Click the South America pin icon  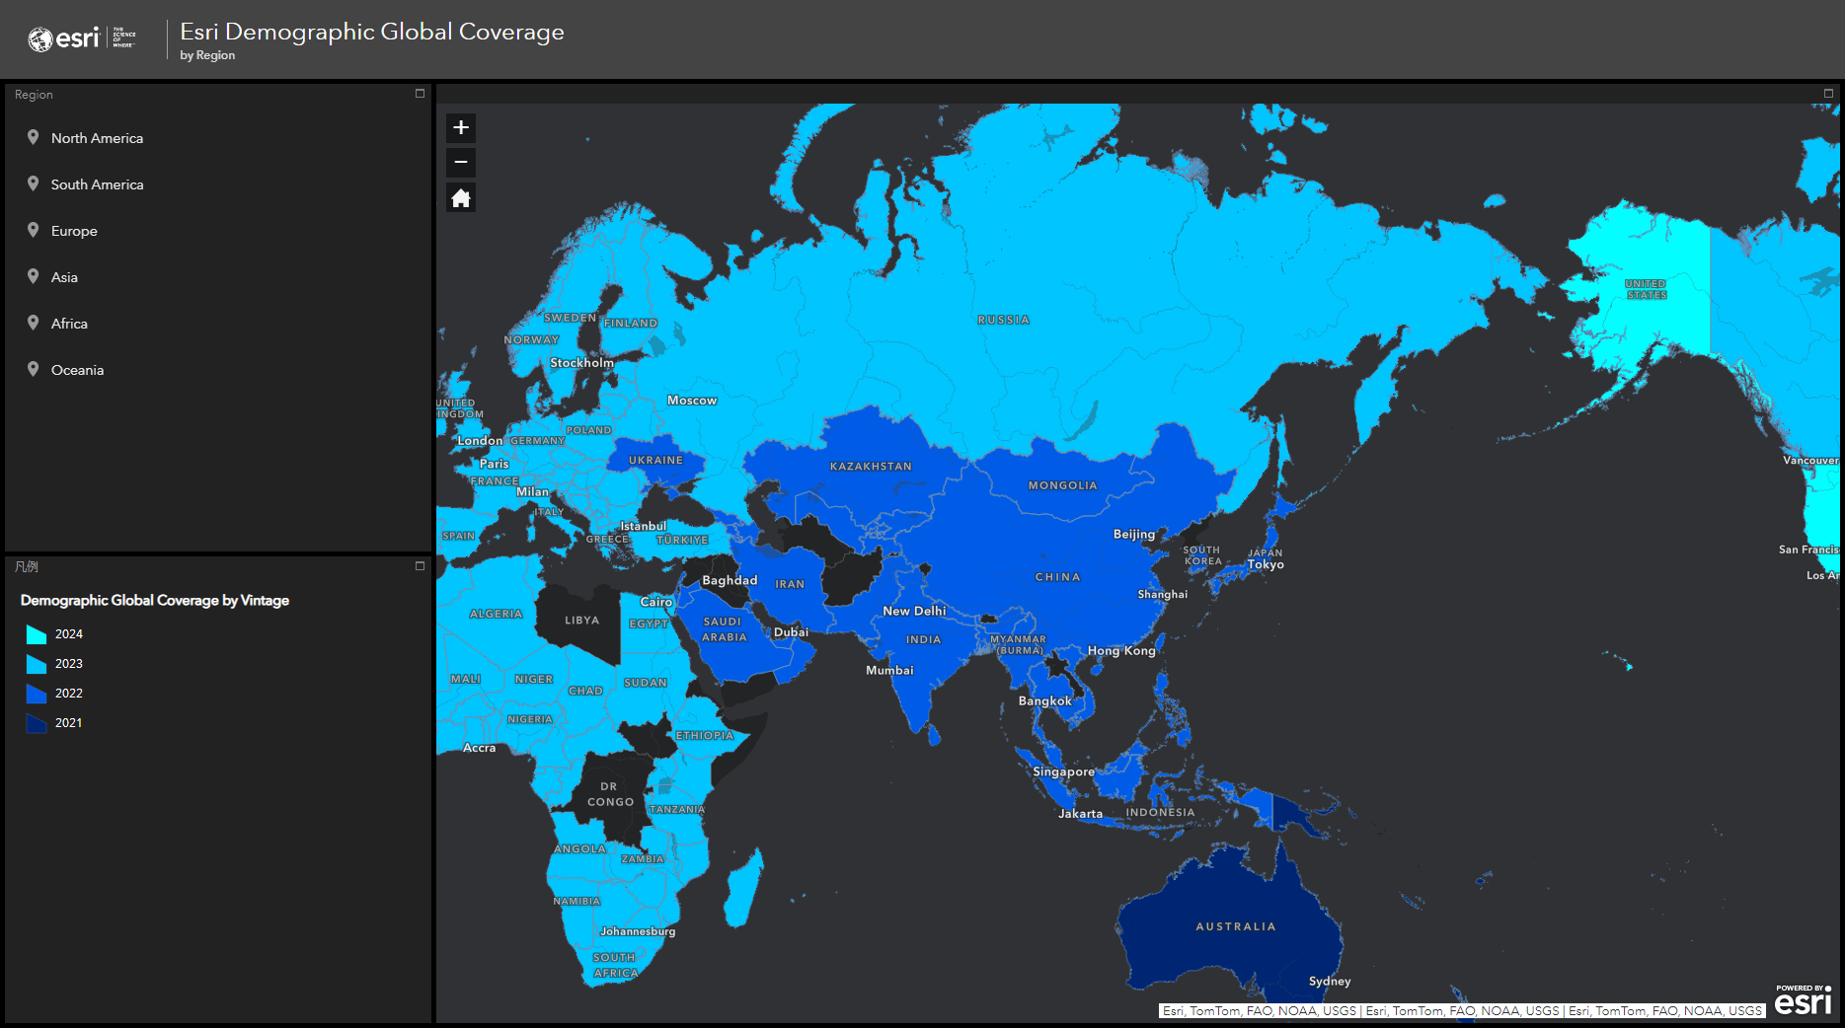[x=33, y=184]
